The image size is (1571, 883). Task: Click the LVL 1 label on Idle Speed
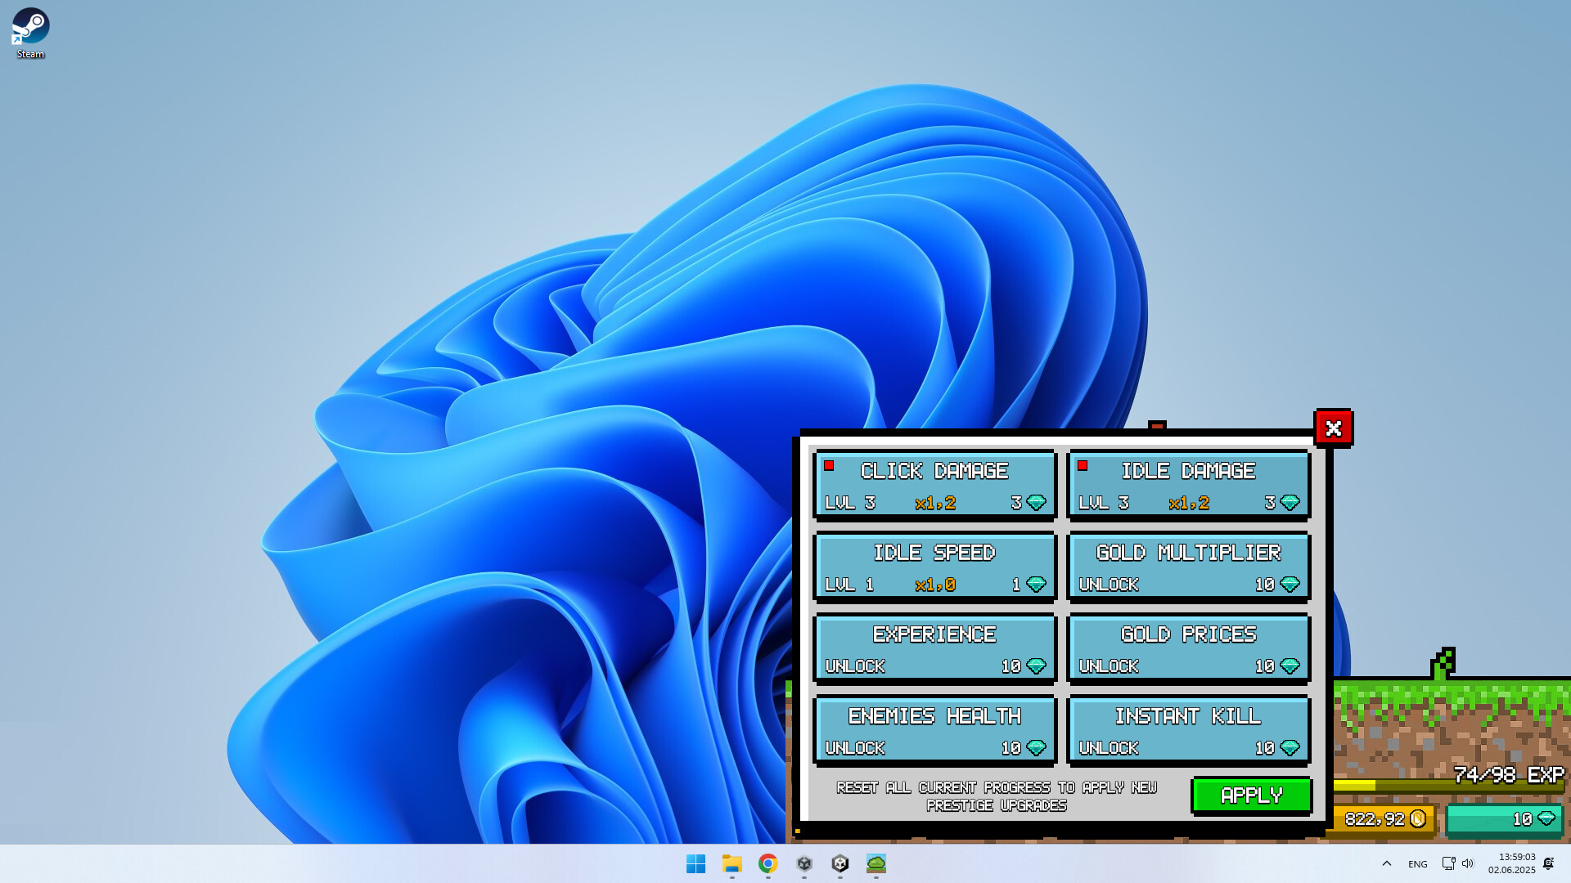tap(849, 585)
